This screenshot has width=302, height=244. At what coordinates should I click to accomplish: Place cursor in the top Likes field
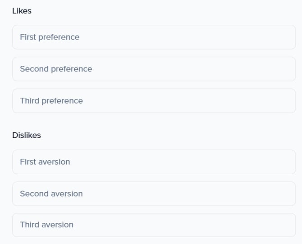(x=154, y=37)
